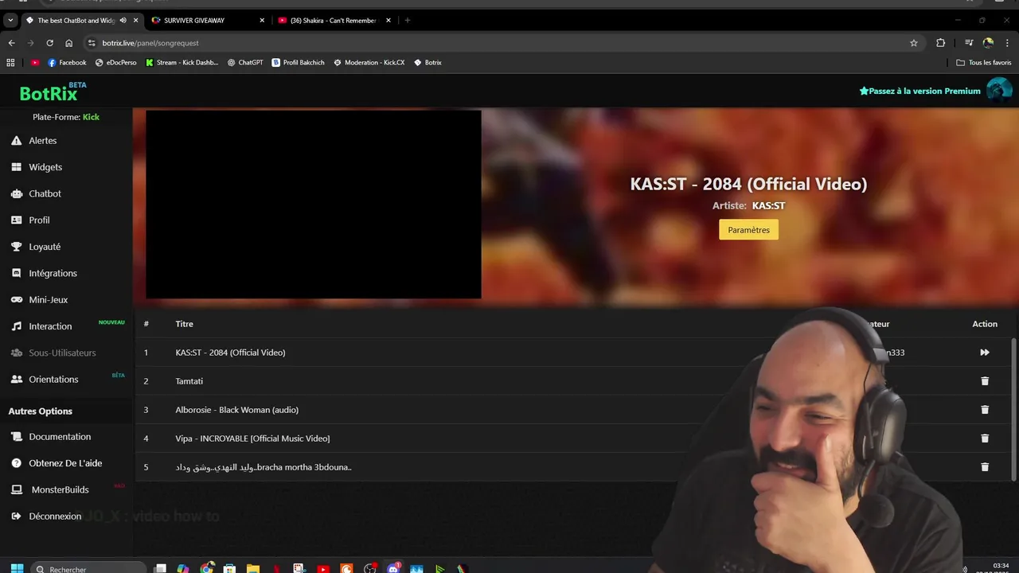Click the Orientations users icon
The width and height of the screenshot is (1019, 573).
tap(16, 380)
